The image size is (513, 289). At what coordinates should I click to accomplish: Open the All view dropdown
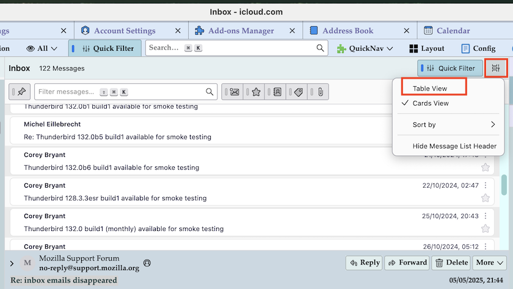(x=42, y=48)
